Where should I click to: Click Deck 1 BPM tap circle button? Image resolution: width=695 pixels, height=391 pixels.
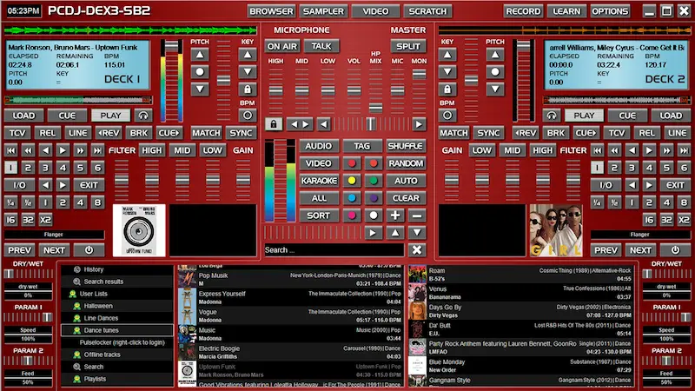tap(248, 115)
